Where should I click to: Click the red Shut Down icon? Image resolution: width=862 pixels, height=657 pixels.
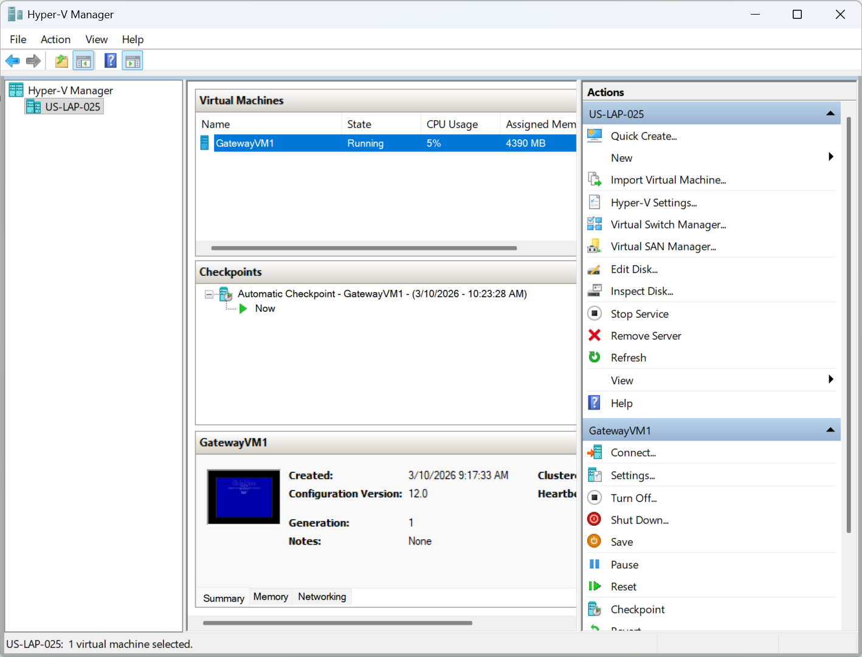595,519
